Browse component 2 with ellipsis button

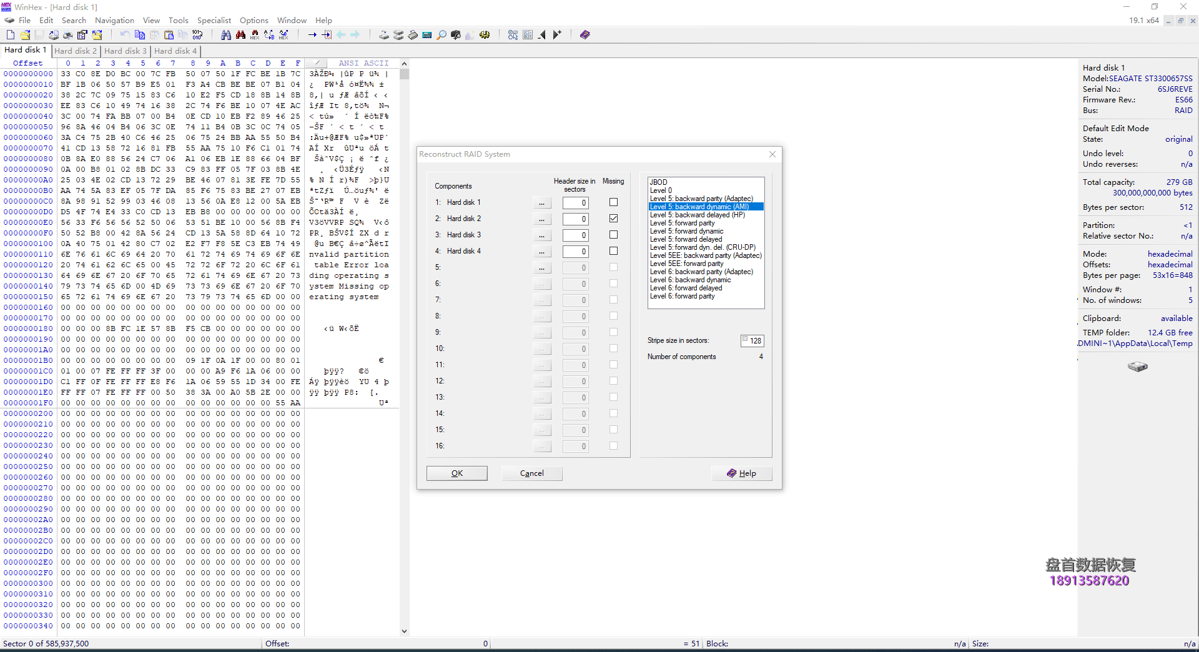tap(542, 219)
